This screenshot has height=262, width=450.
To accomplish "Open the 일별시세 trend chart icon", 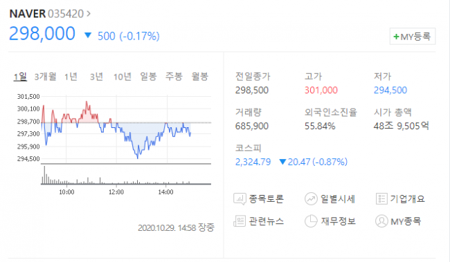I will point(311,198).
